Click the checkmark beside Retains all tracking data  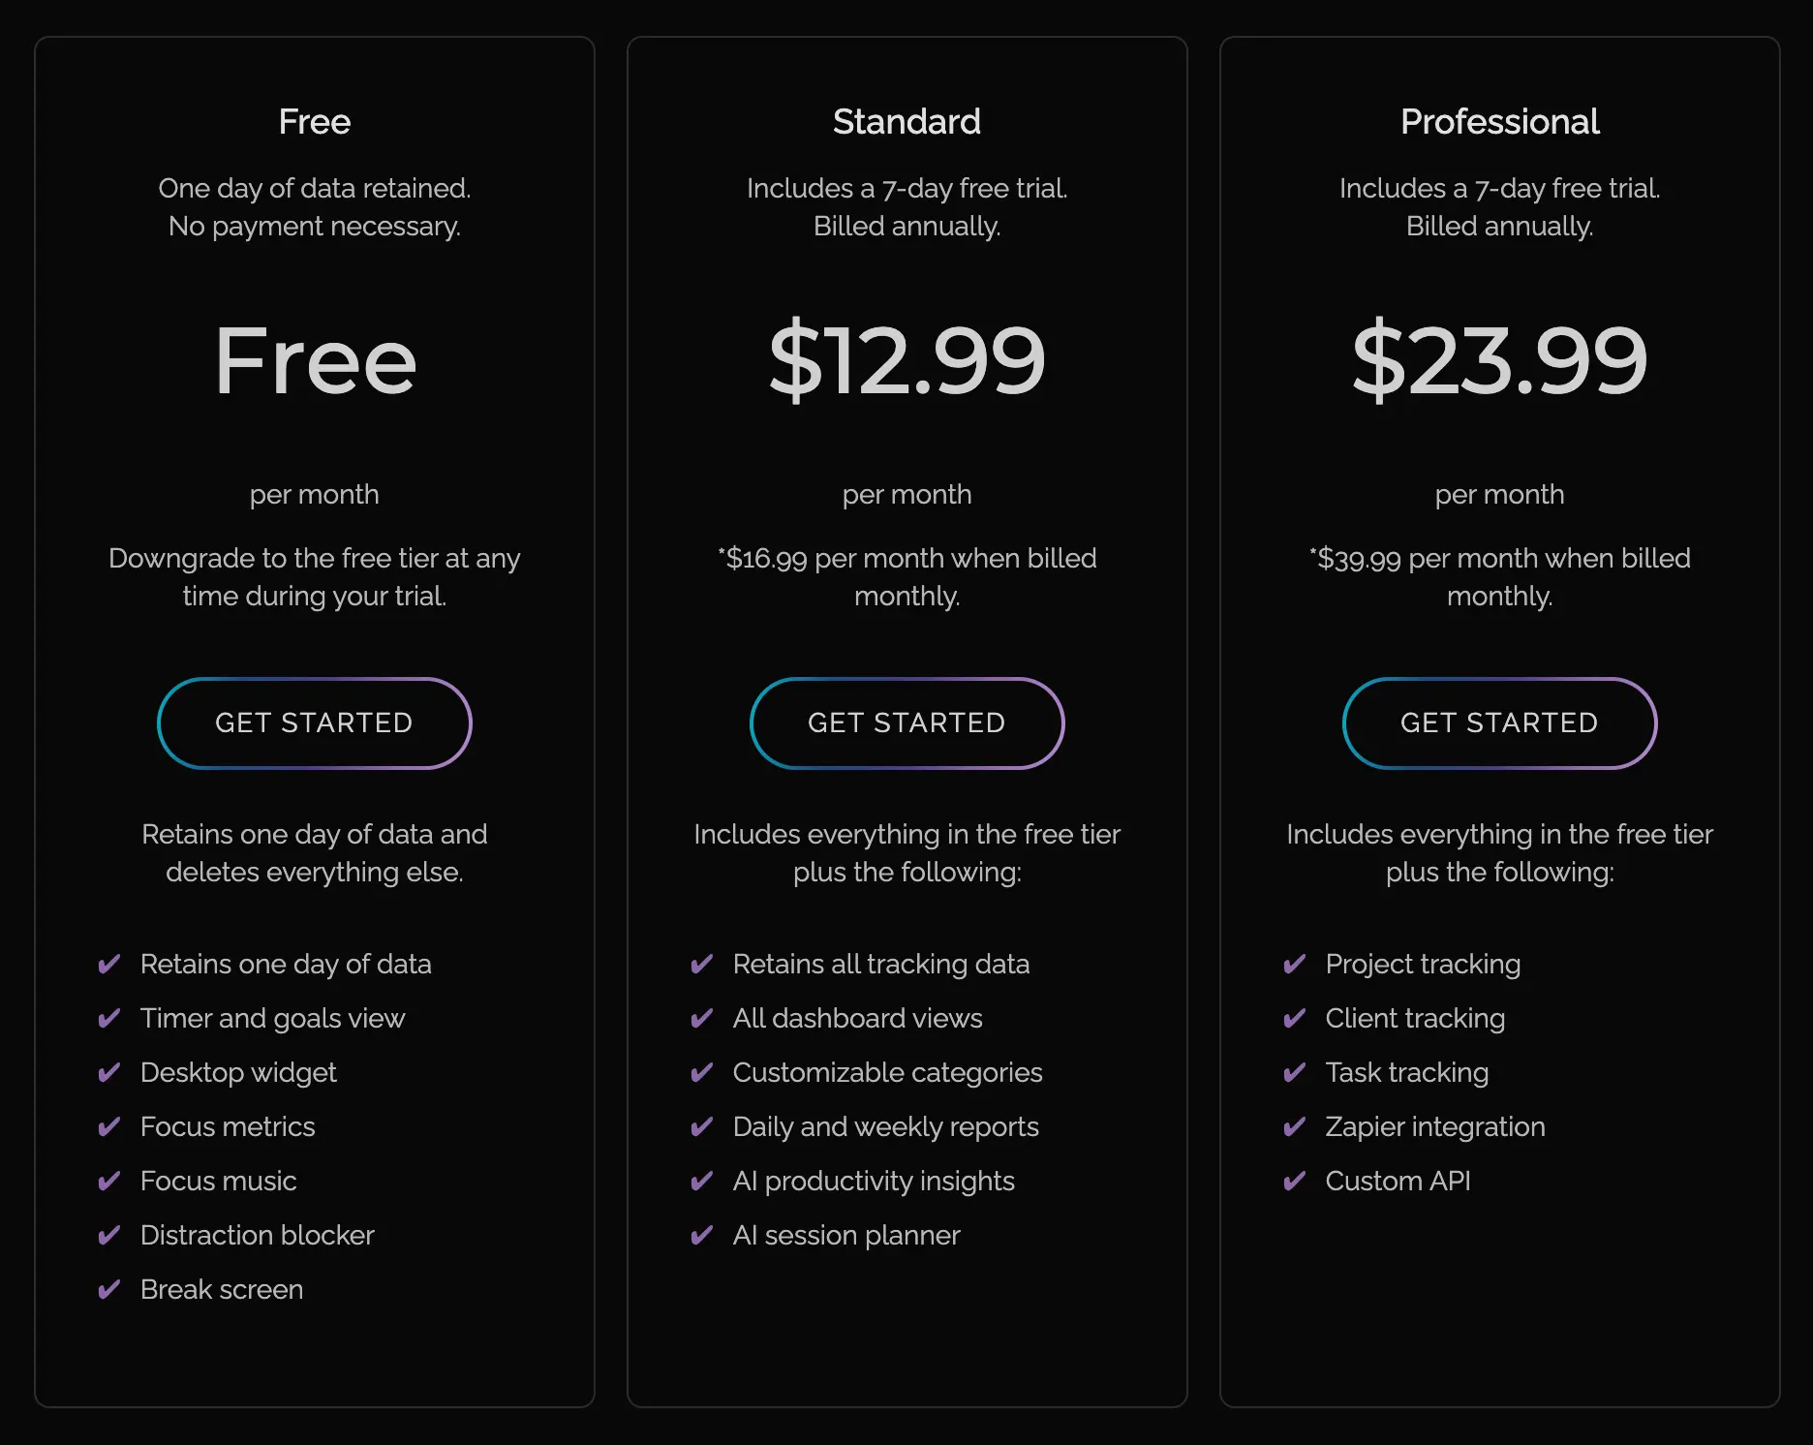click(702, 964)
